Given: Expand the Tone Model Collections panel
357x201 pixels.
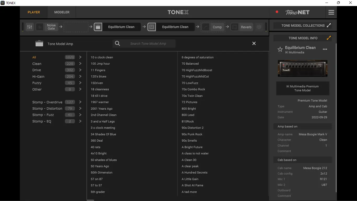Looking at the screenshot, I should 329,25.
